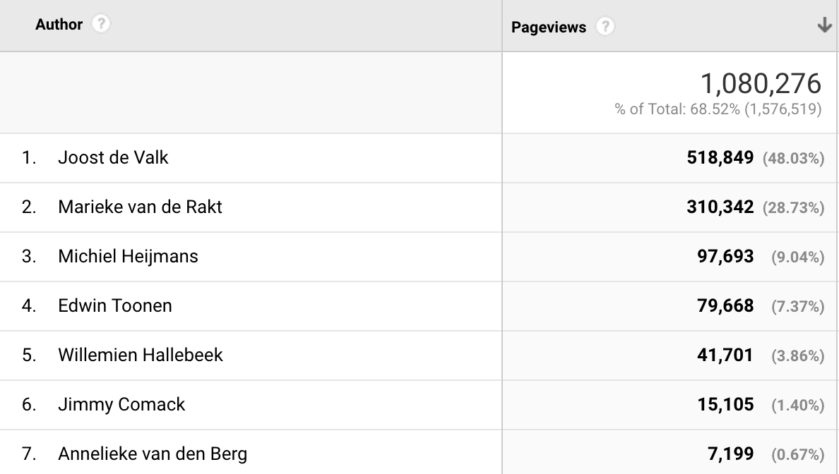Click the question mark beside Pageviews
Image resolution: width=839 pixels, height=474 pixels.
606,26
